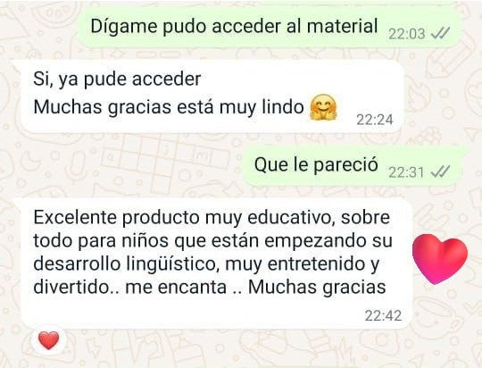The image size is (482, 368).
Task: Click the word 'Excelente' in the review
Action: coord(75,218)
